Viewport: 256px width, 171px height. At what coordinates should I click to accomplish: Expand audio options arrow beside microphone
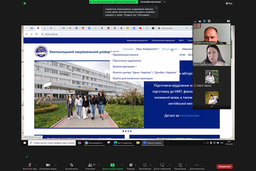tap(36, 165)
